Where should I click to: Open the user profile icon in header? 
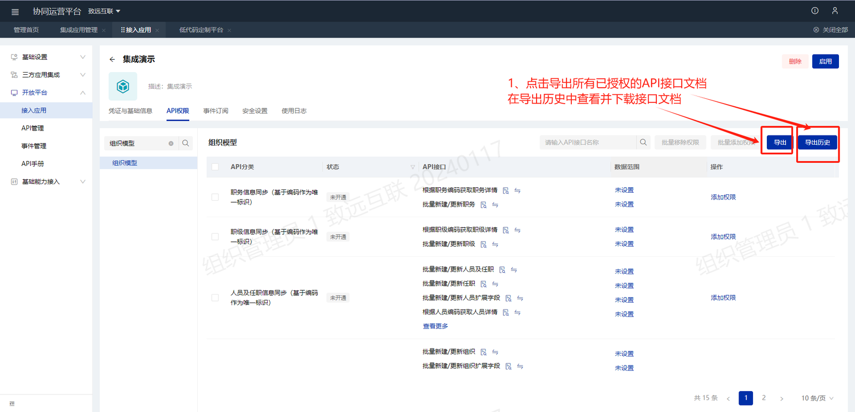(x=835, y=11)
